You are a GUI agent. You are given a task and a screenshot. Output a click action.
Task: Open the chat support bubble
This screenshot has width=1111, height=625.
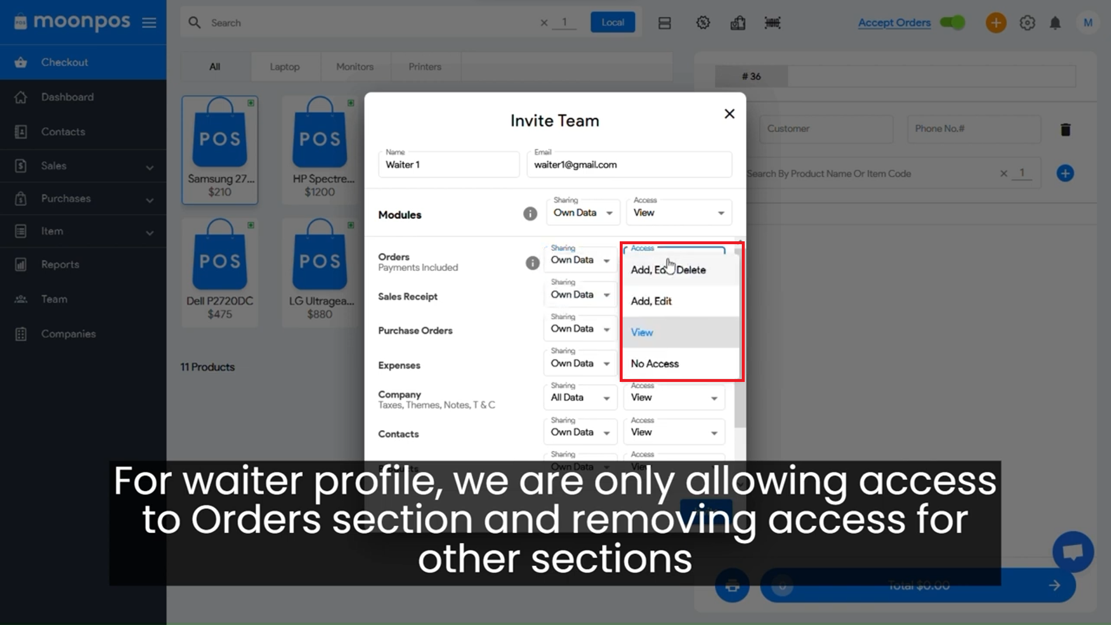[1073, 552]
